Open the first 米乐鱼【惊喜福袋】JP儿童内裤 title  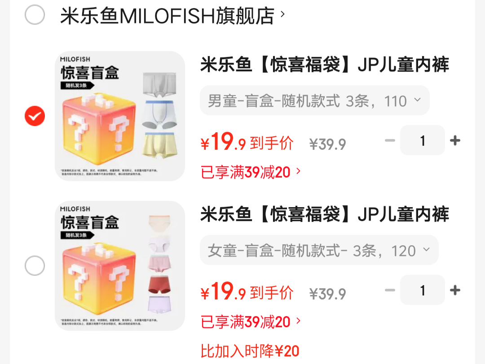point(325,65)
